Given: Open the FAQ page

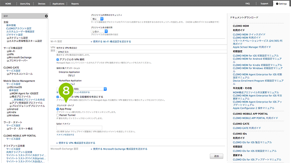Looking at the screenshot, I should [x=247, y=4].
